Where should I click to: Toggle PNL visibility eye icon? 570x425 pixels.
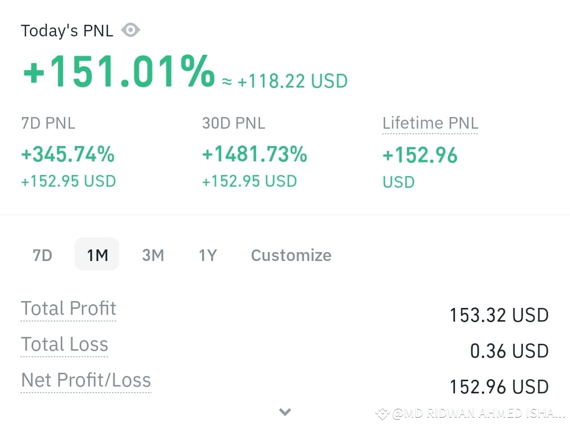(130, 30)
